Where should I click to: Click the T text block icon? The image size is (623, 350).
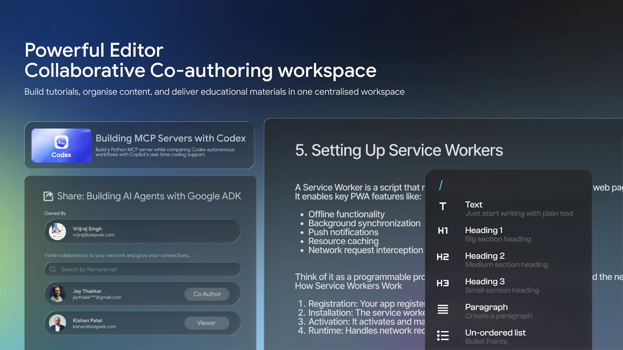[x=443, y=206]
